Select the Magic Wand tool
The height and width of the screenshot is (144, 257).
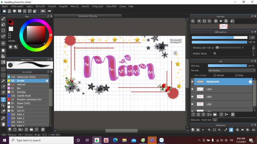(3, 81)
